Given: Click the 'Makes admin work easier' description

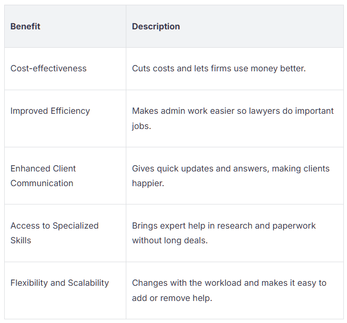Looking at the screenshot, I should [x=233, y=119].
